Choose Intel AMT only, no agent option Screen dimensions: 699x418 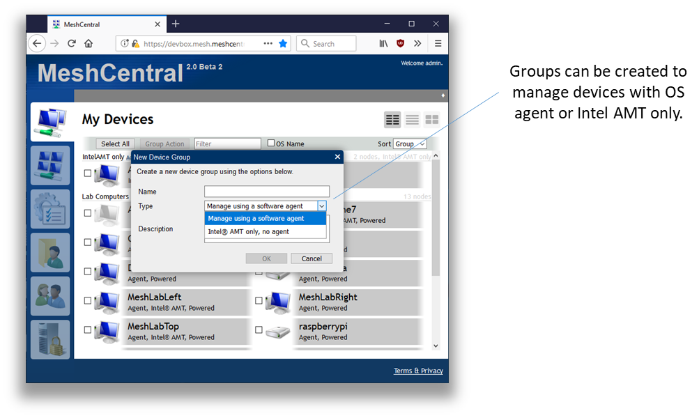pos(249,232)
